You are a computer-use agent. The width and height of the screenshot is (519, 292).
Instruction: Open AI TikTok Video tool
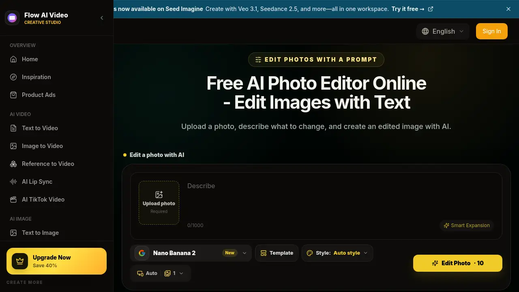56,200
